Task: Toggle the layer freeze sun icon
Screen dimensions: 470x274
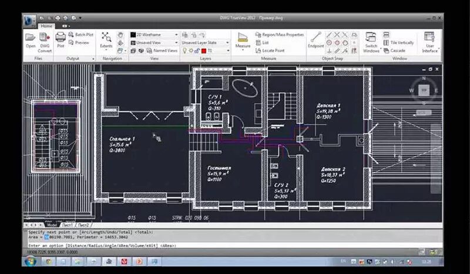Action: pos(191,51)
